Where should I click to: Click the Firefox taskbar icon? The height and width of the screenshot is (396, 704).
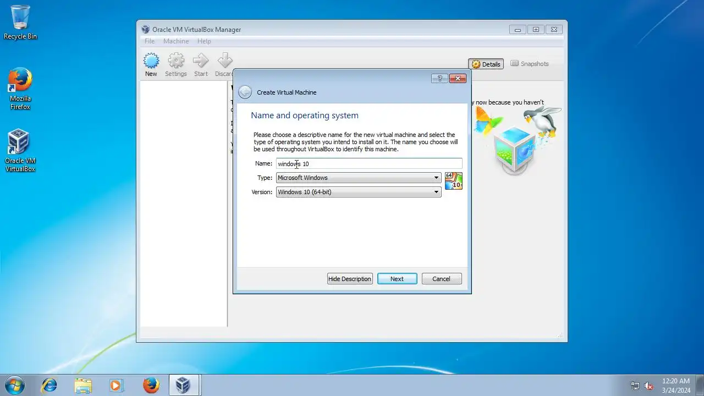[151, 385]
